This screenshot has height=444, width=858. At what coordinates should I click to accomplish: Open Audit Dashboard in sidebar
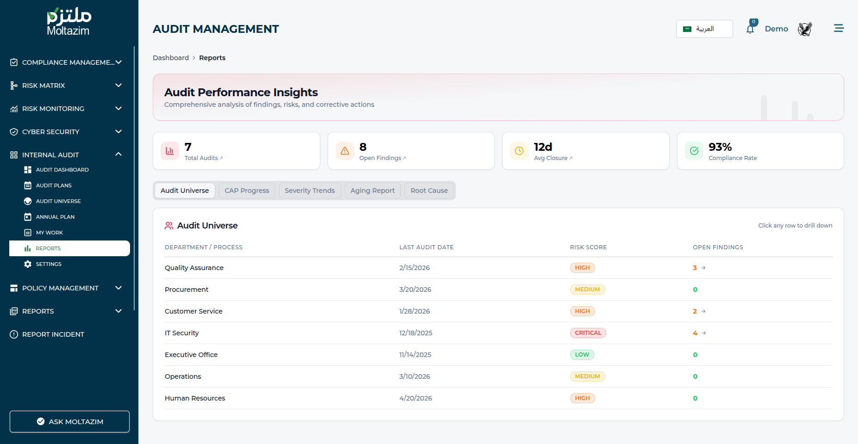(x=62, y=170)
